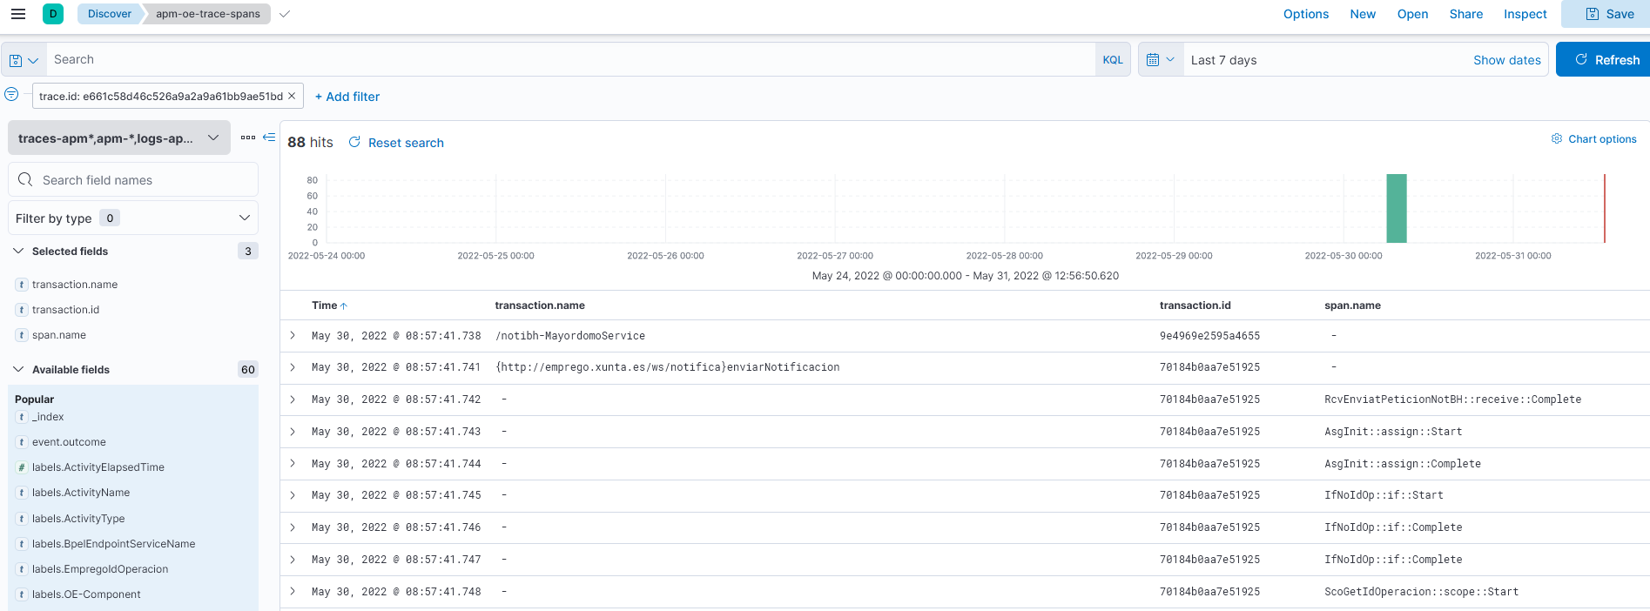This screenshot has height=611, width=1650.
Task: Click the main Search query bar
Action: click(570, 60)
